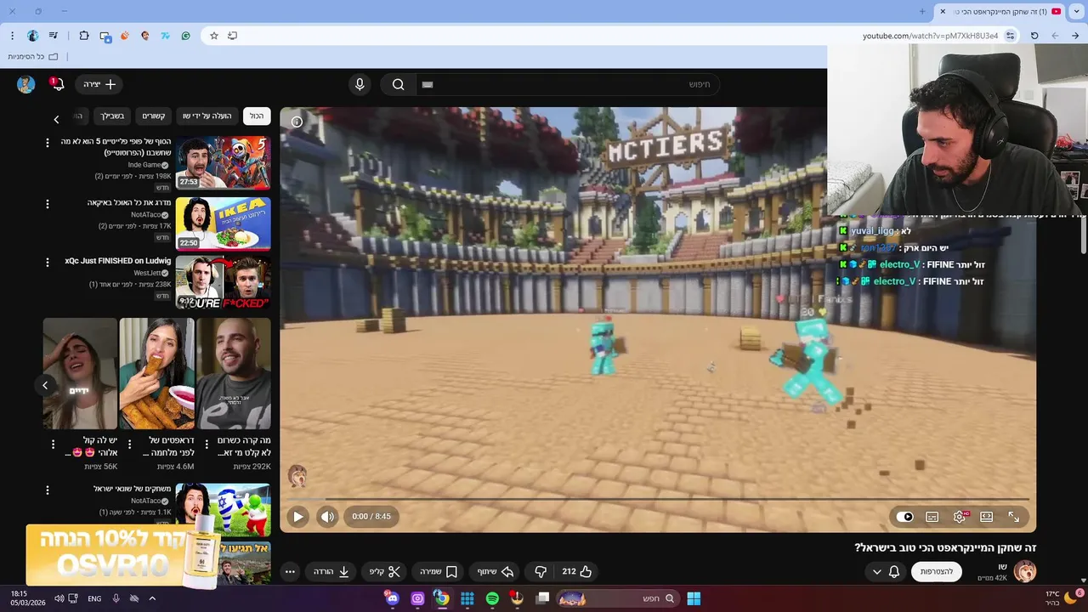Open the channel avatar next to title
The height and width of the screenshot is (612, 1088).
pos(1025,571)
